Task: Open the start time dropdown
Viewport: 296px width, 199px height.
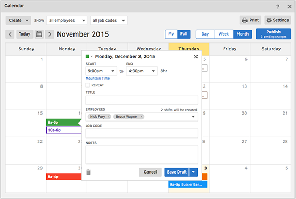Action: pyautogui.click(x=101, y=71)
